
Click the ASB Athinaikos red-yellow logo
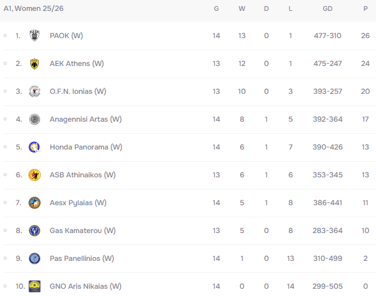35,175
